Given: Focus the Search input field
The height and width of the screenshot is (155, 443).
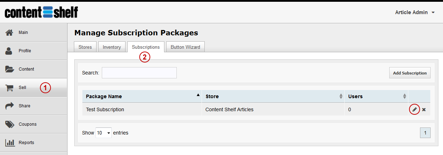Looking at the screenshot, I should pos(139,73).
